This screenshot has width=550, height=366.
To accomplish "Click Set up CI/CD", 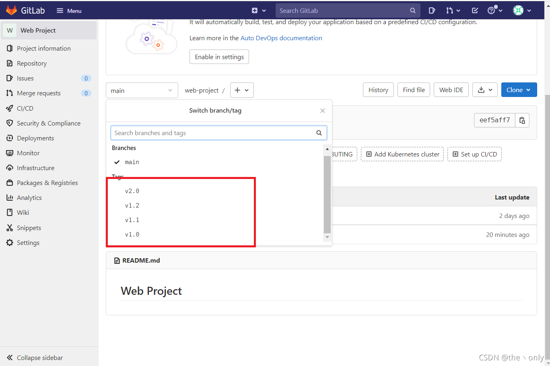I will (x=475, y=154).
